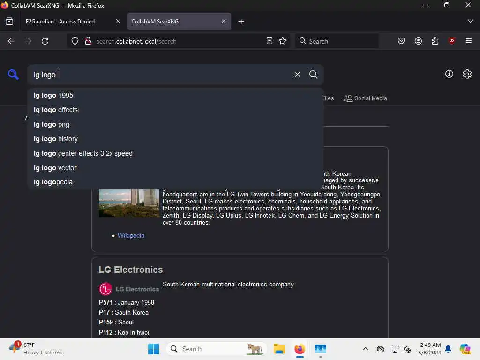Toggle reader view in the address bar

(270, 41)
